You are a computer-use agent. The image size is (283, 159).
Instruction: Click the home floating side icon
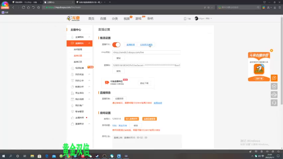[x=274, y=86]
